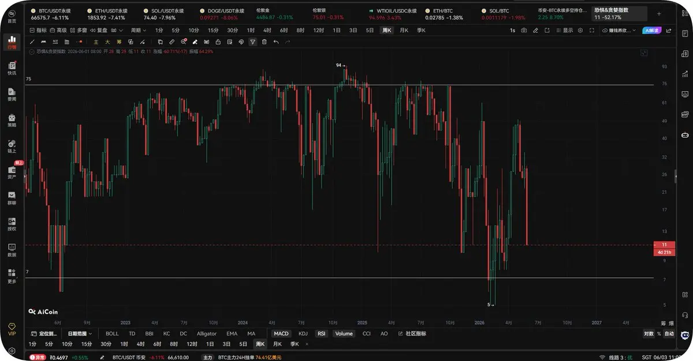
Task: Click the AI解读 button
Action: [x=652, y=31]
